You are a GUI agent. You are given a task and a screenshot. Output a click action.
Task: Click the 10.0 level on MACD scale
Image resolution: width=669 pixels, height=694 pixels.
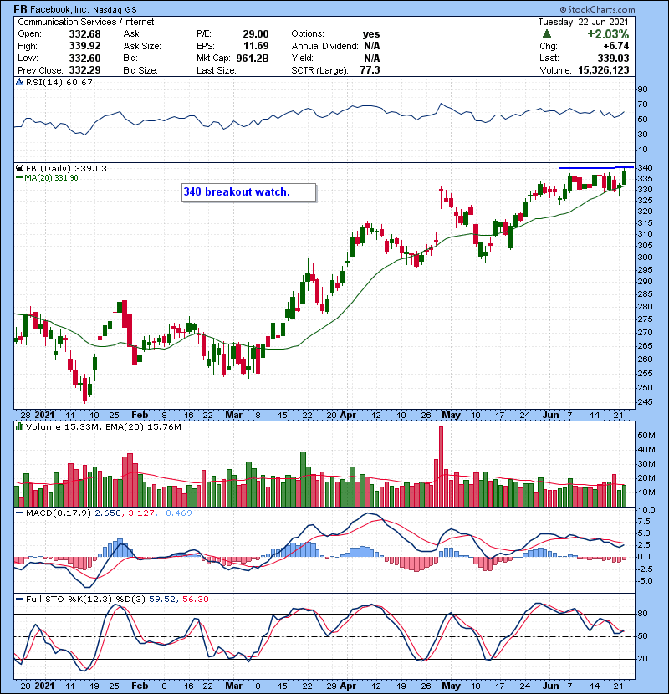pyautogui.click(x=646, y=510)
